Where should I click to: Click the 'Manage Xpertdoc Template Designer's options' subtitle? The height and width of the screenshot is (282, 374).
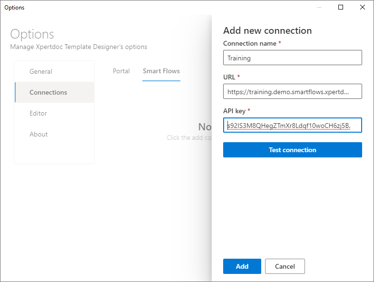[x=79, y=47]
